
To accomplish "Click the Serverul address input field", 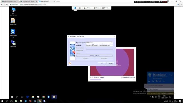I will tap(99, 45).
